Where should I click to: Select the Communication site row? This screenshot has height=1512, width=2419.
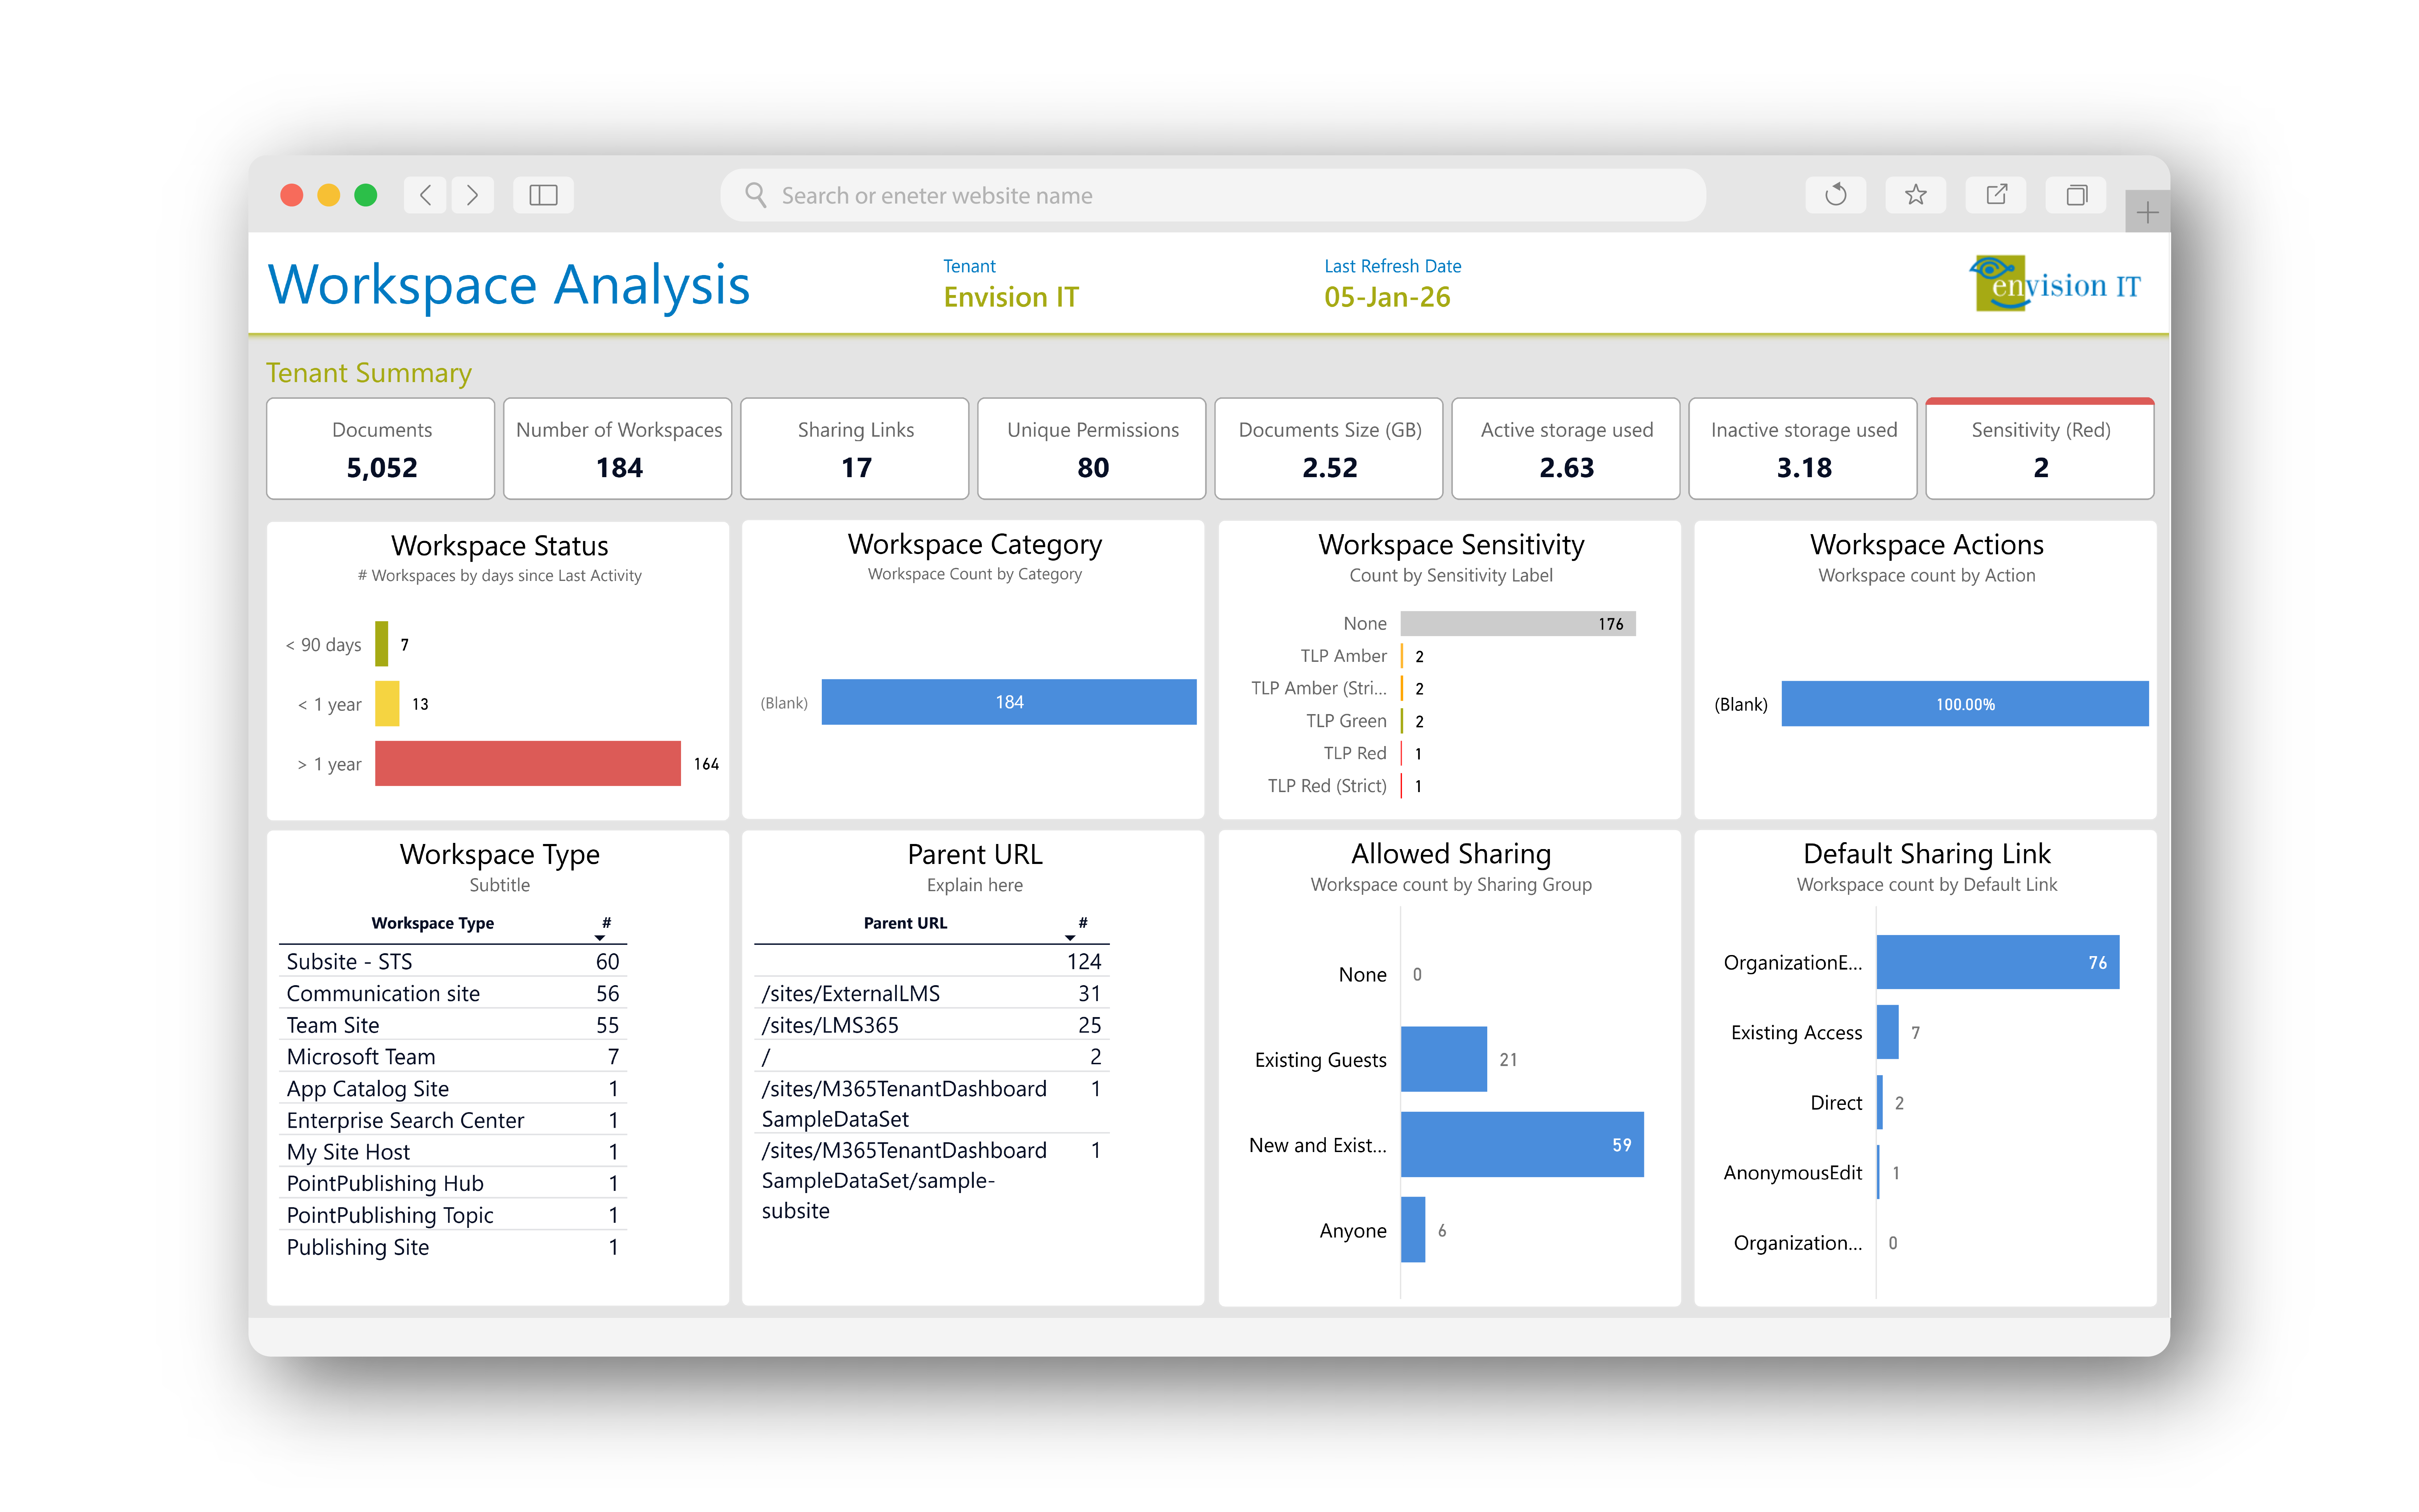453,993
